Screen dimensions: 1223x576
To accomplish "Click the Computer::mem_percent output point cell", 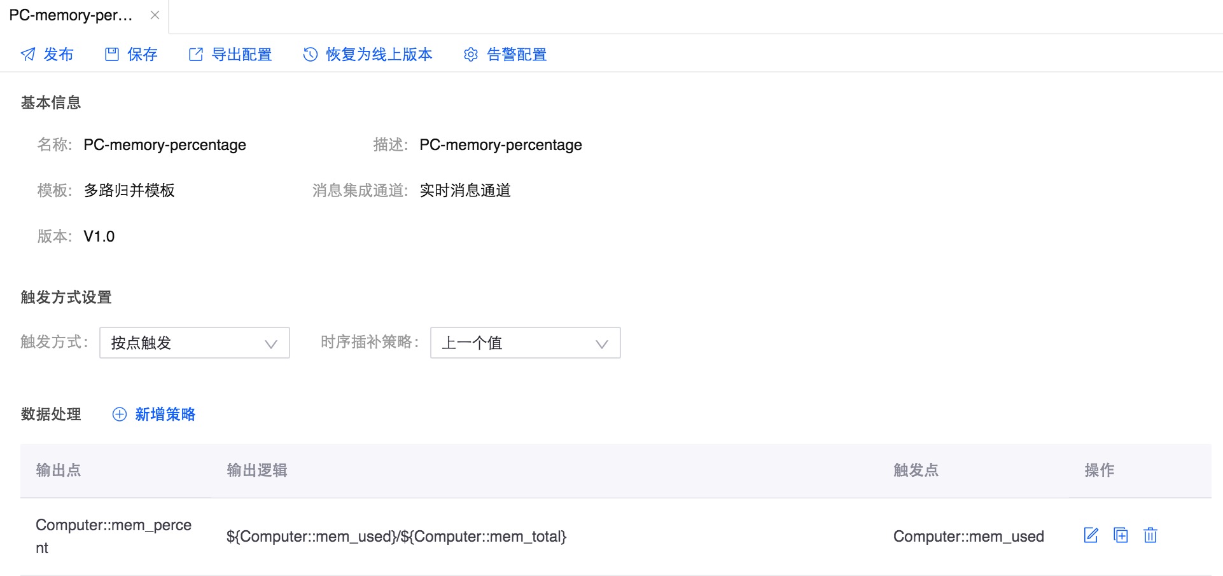I will point(114,537).
